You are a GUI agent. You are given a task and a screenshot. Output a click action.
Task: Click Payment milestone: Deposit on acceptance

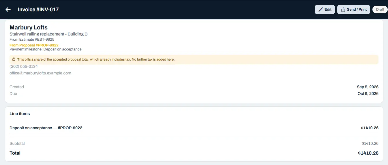click(x=46, y=49)
